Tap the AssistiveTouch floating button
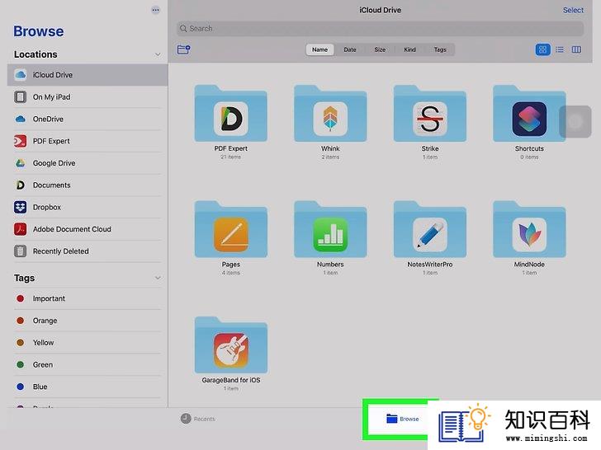This screenshot has width=601, height=450. pyautogui.click(x=575, y=122)
